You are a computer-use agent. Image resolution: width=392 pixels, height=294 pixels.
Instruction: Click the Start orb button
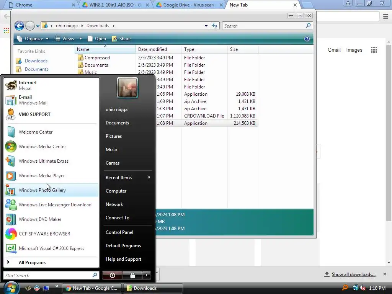pyautogui.click(x=11, y=287)
